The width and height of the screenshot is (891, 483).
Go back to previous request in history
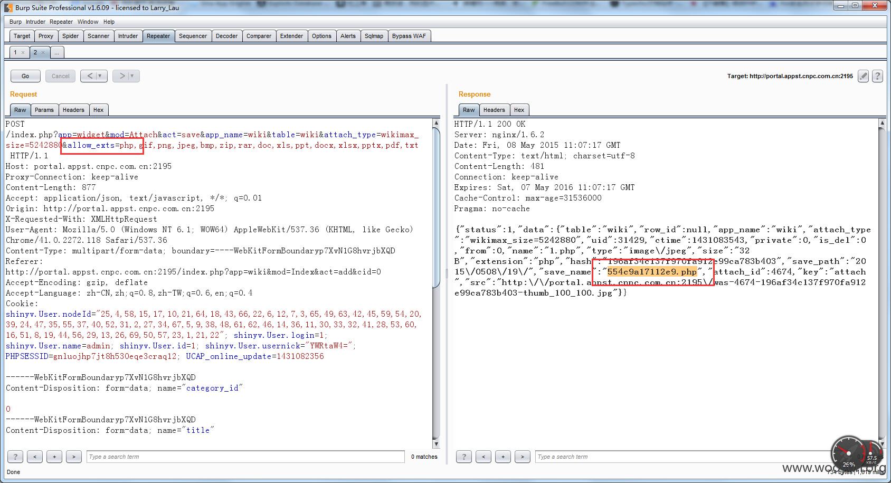(90, 76)
